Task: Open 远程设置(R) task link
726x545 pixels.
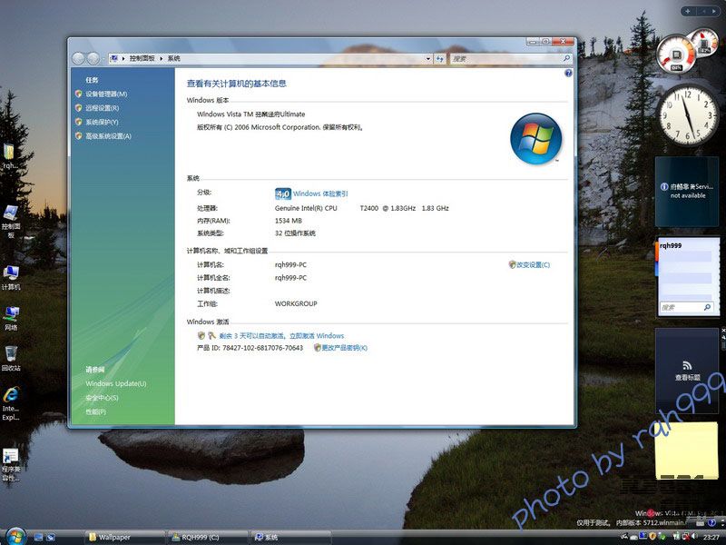Action: click(x=102, y=108)
